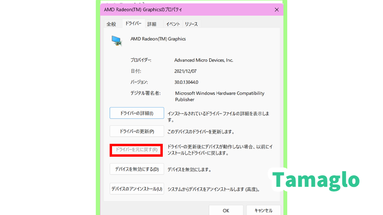This screenshot has width=383, height=215.
Task: Click the Tamaglo logo
Action: pos(315,180)
